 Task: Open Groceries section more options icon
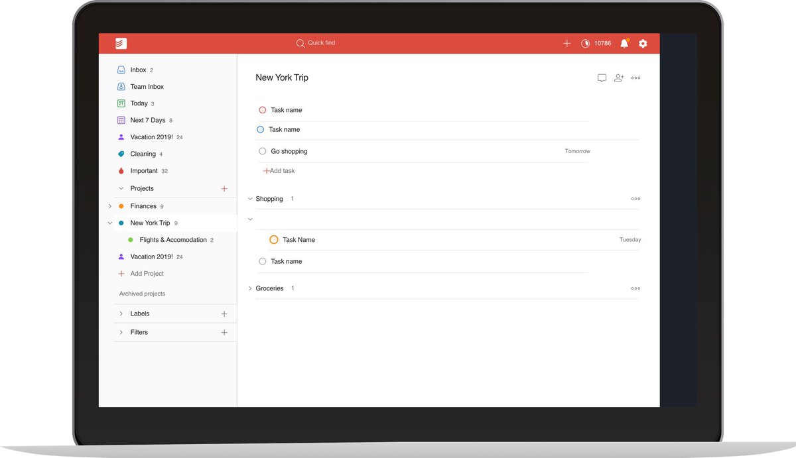[635, 288]
